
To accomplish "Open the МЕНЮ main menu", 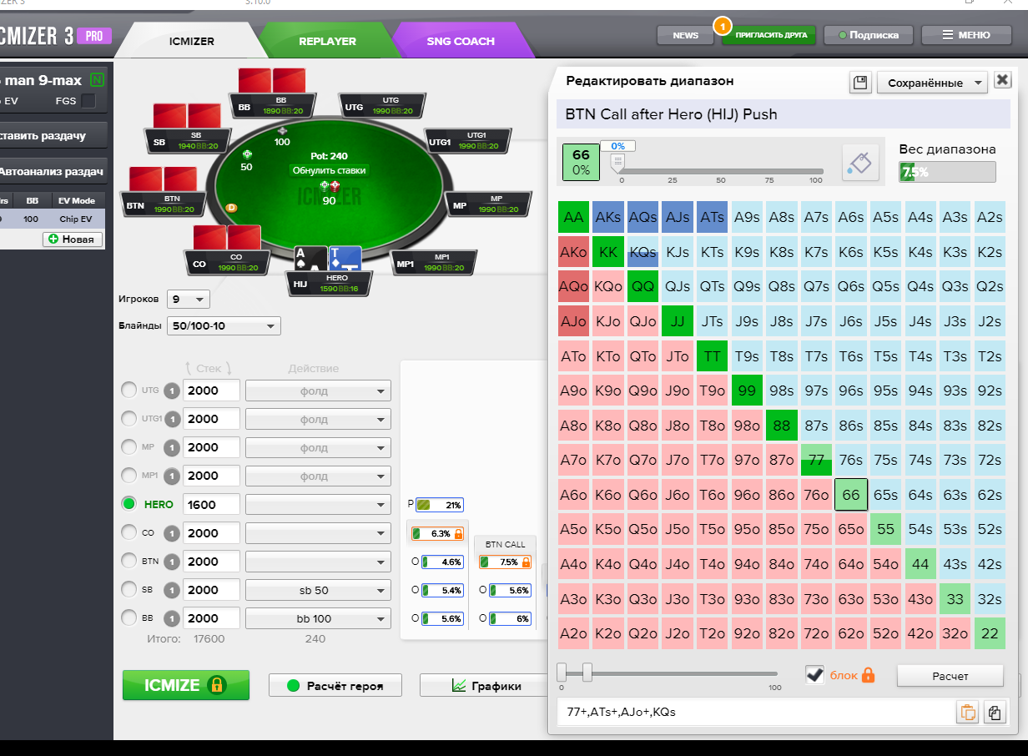I will pyautogui.click(x=965, y=35).
